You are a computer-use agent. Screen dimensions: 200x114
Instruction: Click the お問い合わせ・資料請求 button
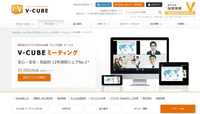129,5
